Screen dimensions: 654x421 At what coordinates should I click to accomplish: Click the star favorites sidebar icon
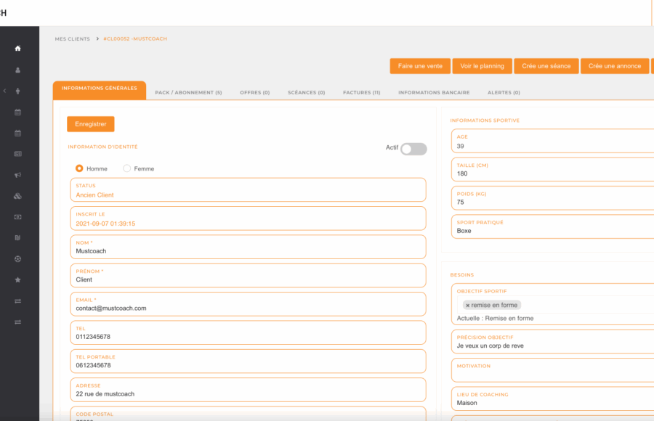(x=17, y=279)
